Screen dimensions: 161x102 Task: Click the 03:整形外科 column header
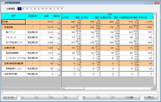tap(107, 18)
